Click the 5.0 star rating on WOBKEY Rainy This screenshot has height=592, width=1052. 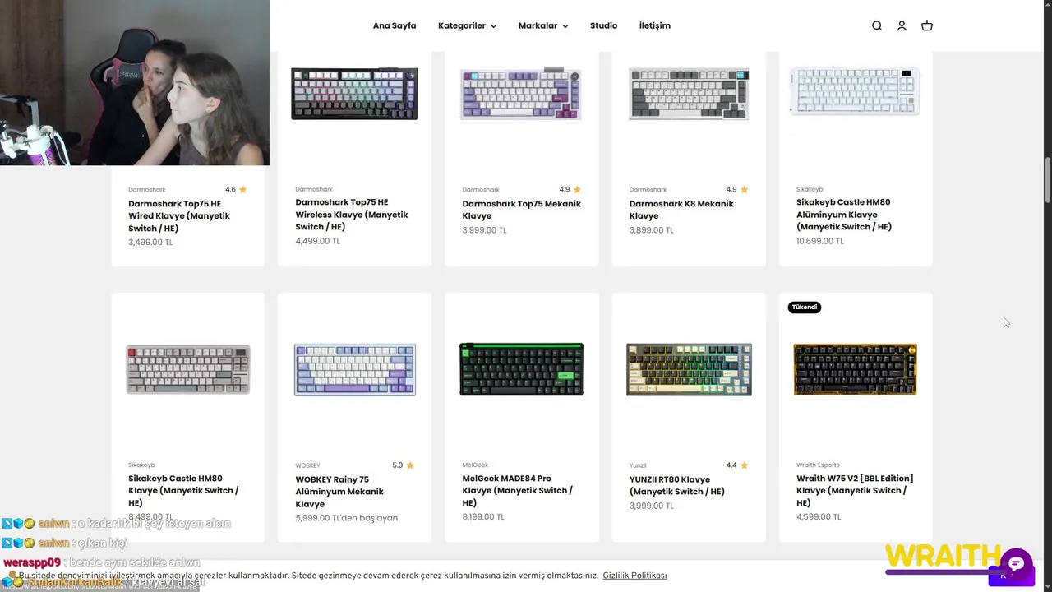403,465
